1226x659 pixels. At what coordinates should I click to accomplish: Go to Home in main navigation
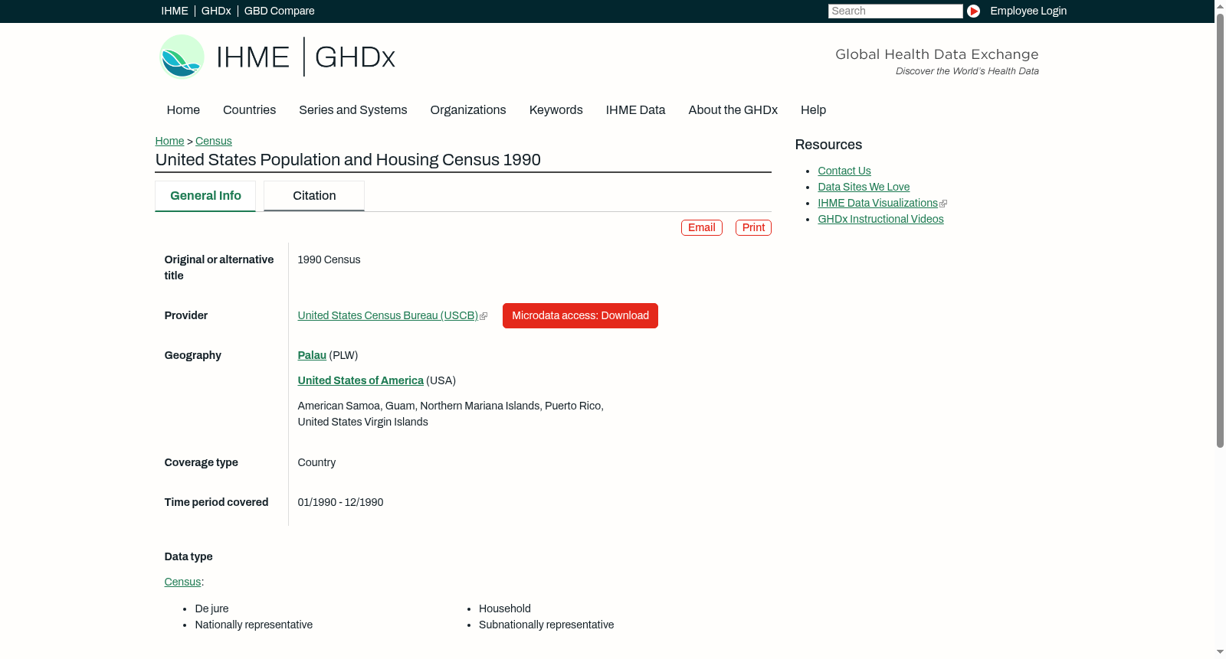click(183, 110)
